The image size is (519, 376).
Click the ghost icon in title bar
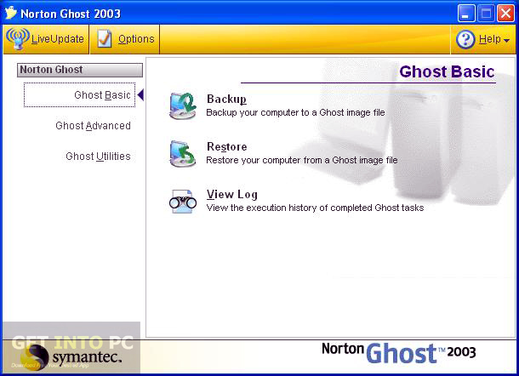tap(10, 13)
